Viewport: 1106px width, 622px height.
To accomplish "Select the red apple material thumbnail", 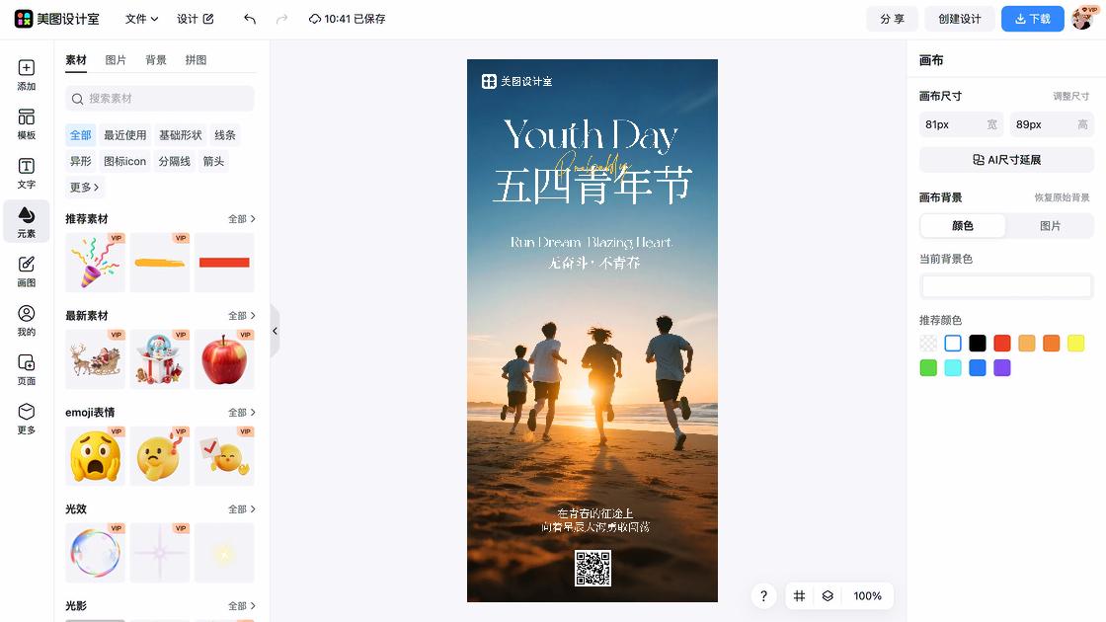I will click(x=224, y=359).
